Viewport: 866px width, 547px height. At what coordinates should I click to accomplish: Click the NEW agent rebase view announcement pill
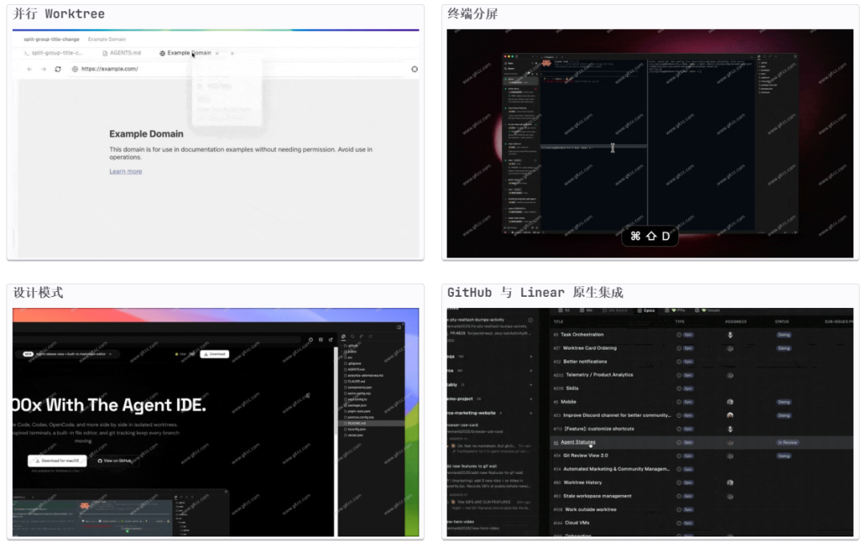[67, 355]
